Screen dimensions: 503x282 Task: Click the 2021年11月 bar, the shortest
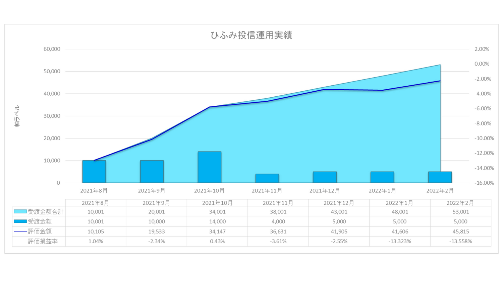[267, 178]
